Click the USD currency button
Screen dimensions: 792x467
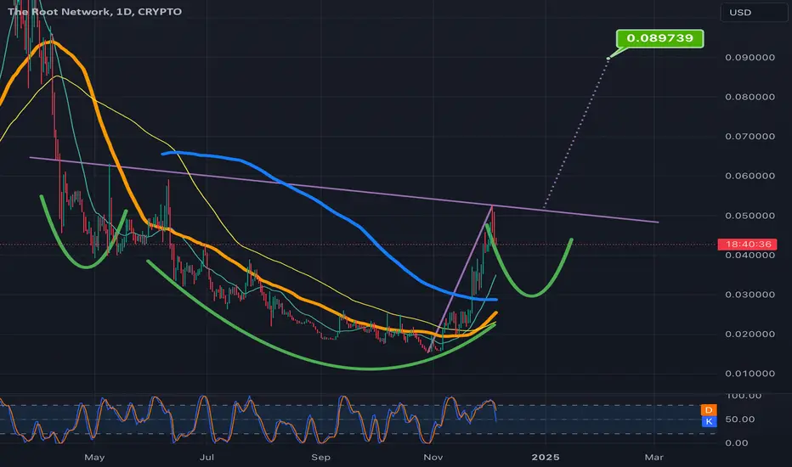pyautogui.click(x=753, y=13)
